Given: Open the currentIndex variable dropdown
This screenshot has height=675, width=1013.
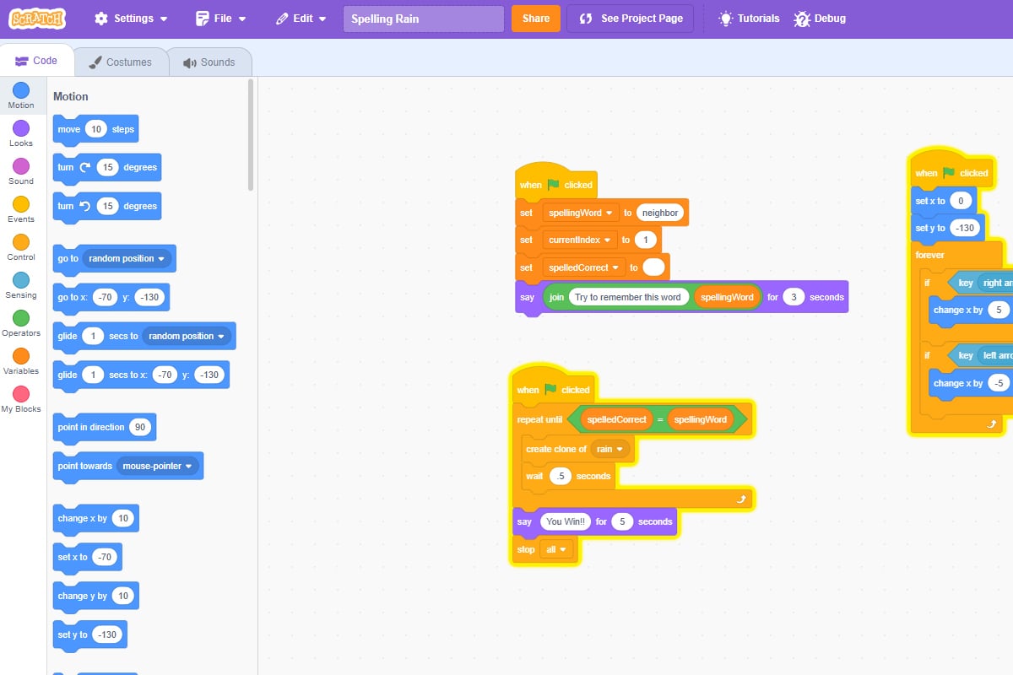Looking at the screenshot, I should [x=579, y=240].
